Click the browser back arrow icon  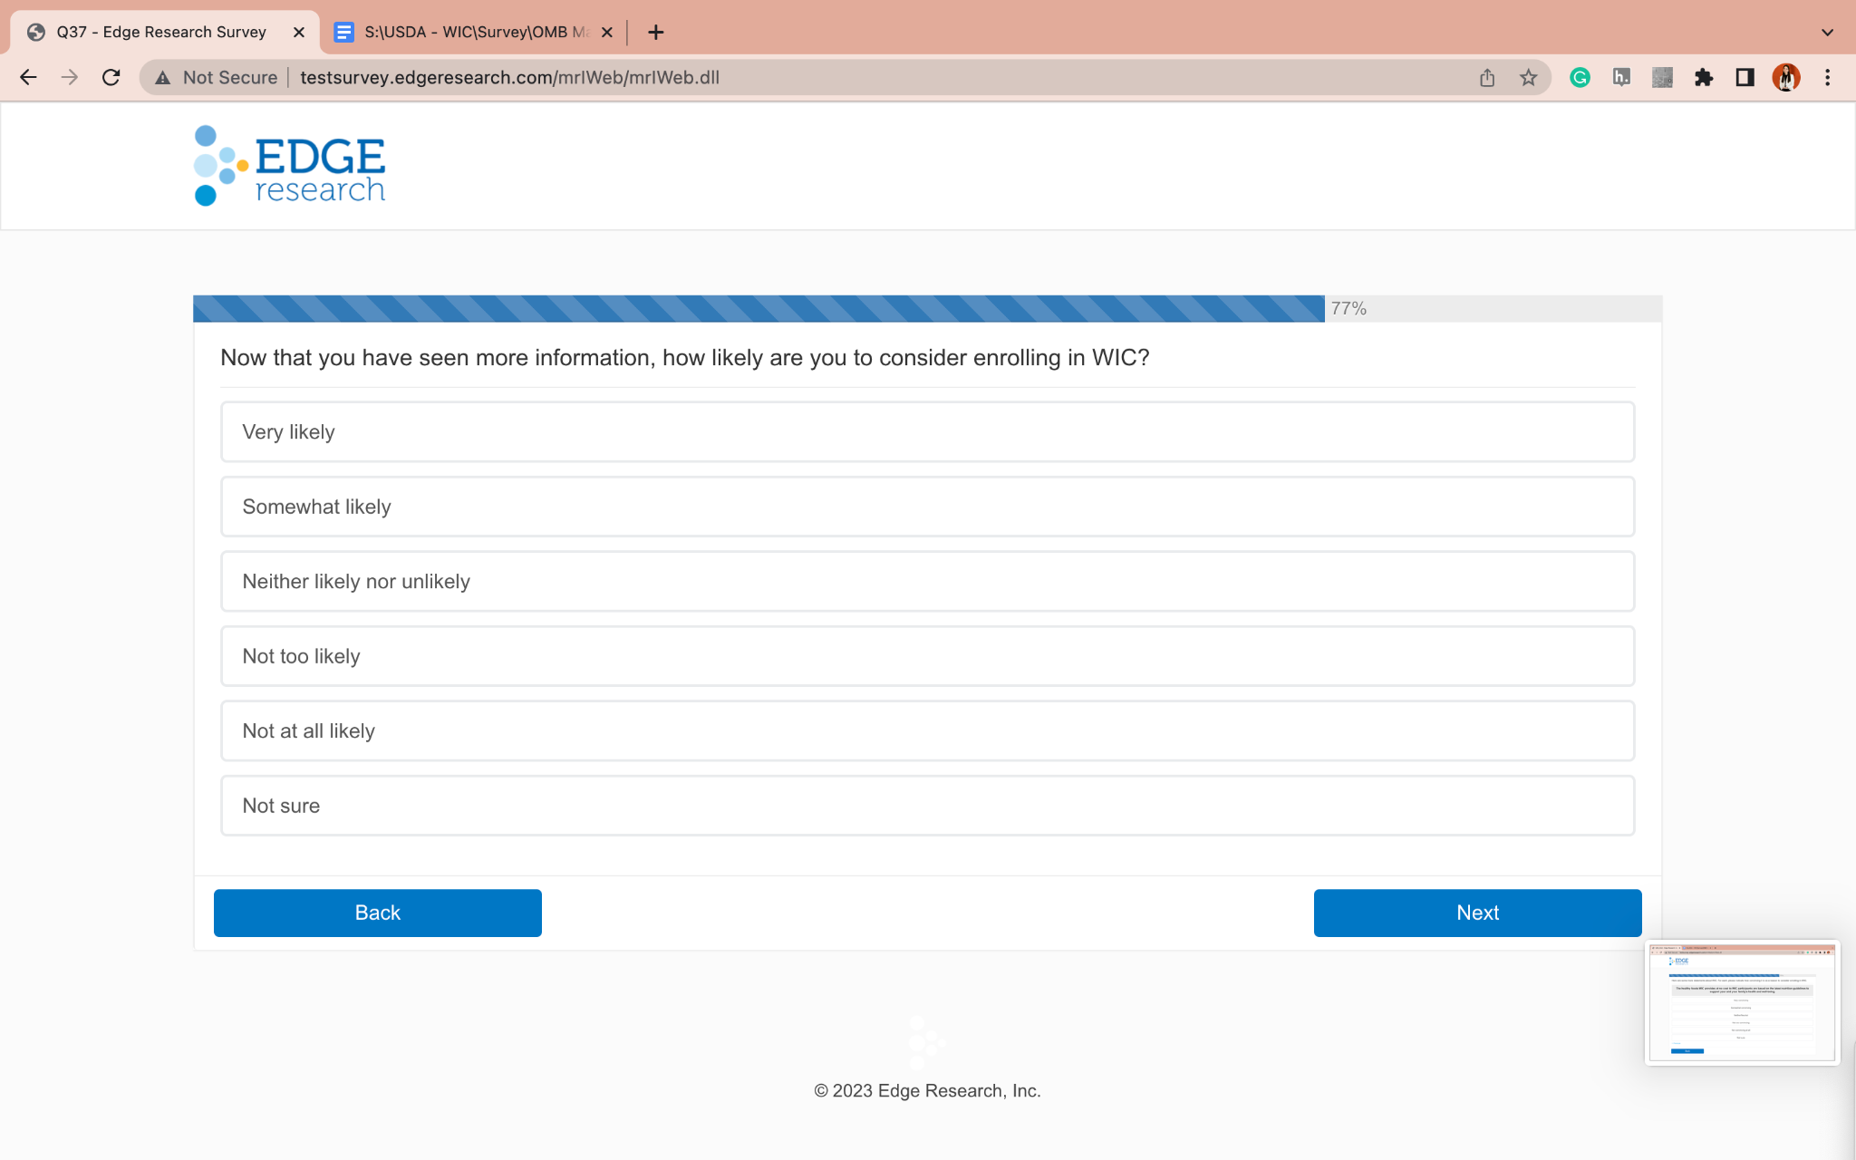[28, 78]
